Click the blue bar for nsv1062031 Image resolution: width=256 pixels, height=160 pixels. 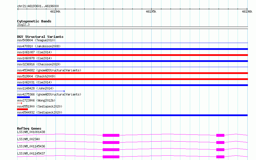(x=132, y=85)
